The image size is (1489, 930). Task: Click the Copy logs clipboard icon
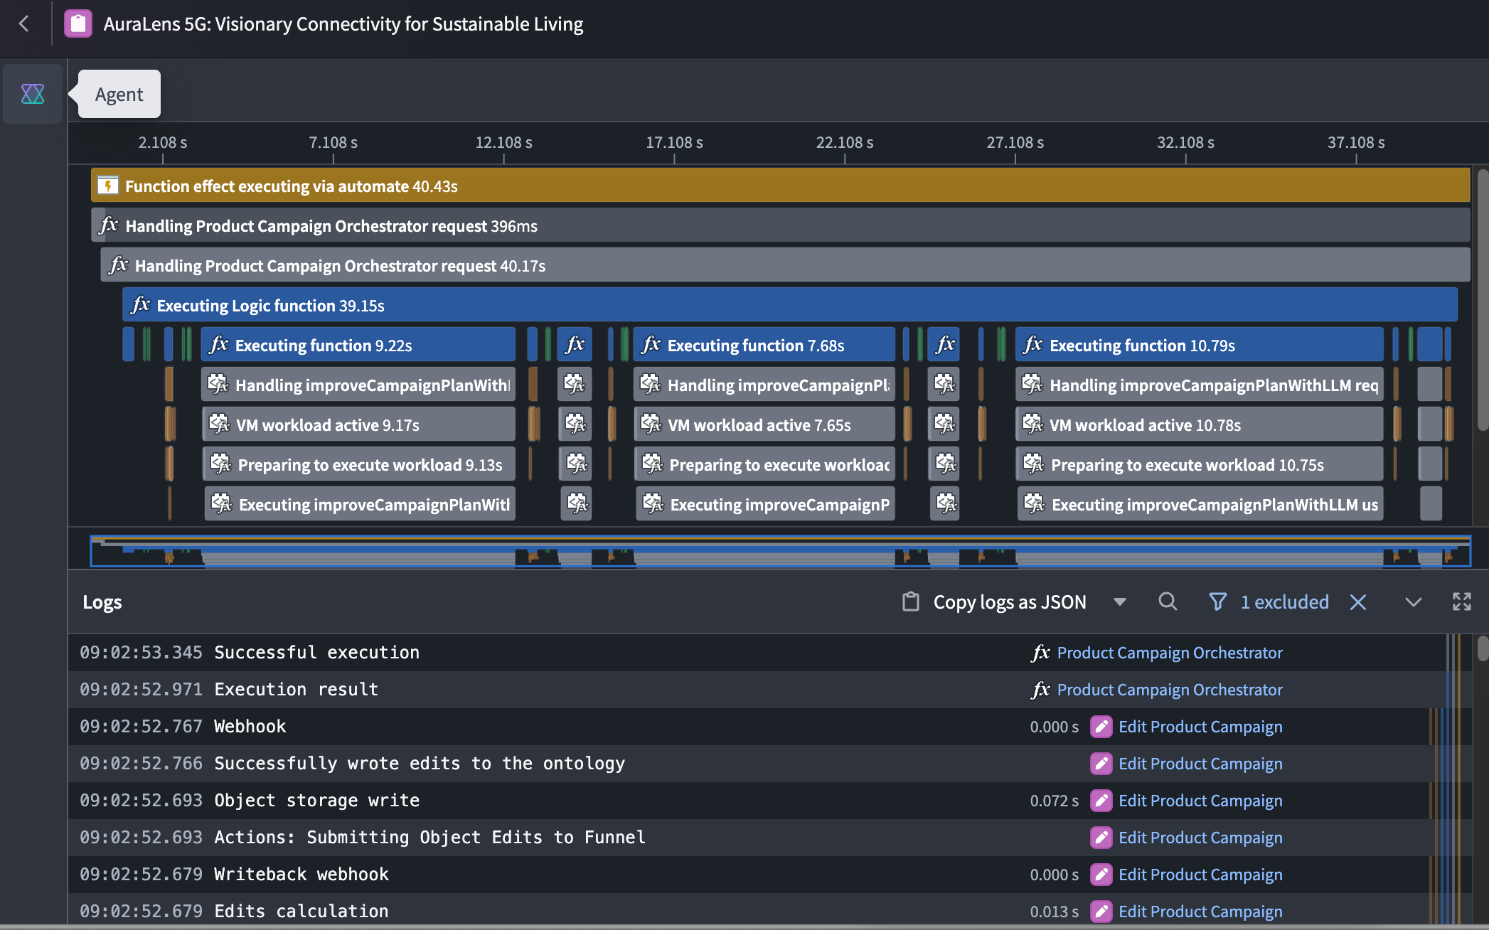[x=911, y=602]
